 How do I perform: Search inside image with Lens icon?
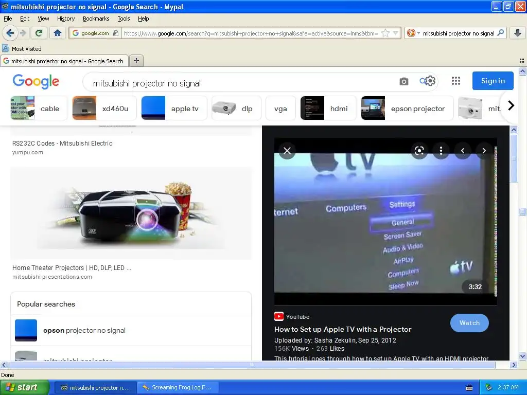tap(419, 151)
